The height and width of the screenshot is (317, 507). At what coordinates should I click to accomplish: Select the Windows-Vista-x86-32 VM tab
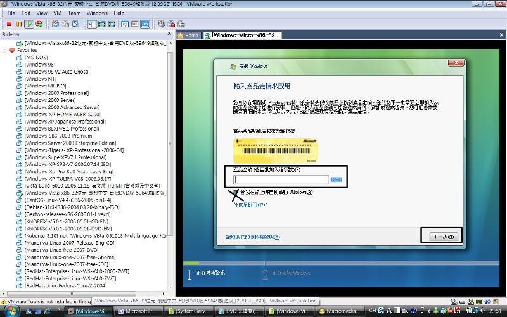(243, 36)
